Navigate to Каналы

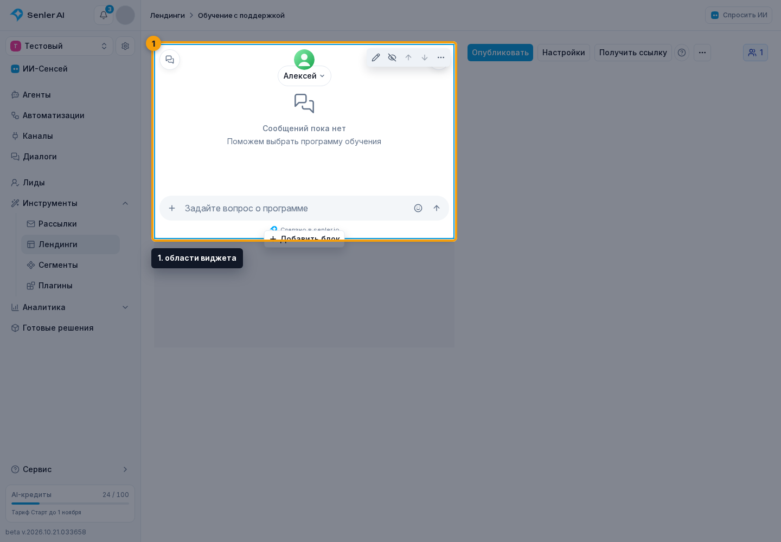point(71,136)
